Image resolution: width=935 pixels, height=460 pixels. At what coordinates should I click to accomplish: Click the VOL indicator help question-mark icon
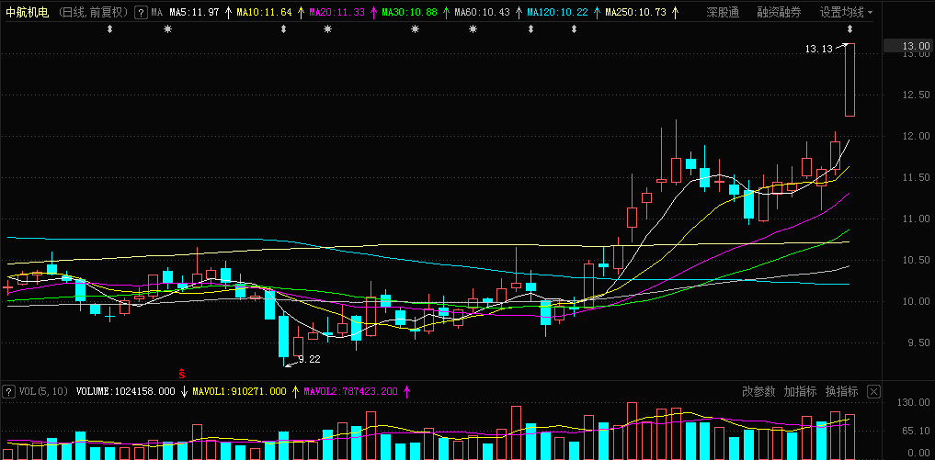tap(9, 391)
